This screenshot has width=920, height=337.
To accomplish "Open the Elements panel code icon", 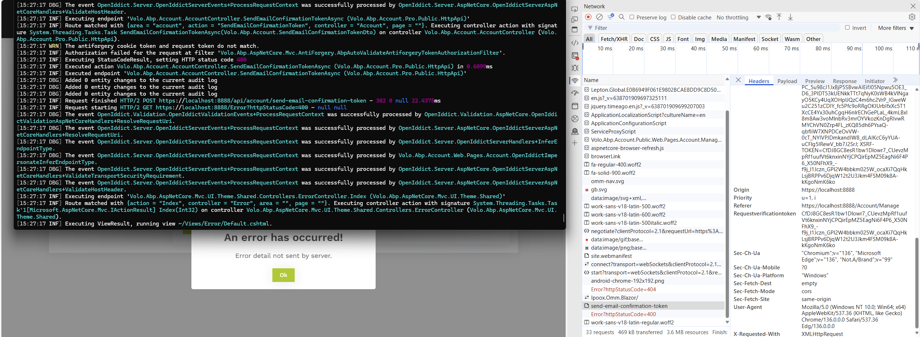I will (x=575, y=43).
